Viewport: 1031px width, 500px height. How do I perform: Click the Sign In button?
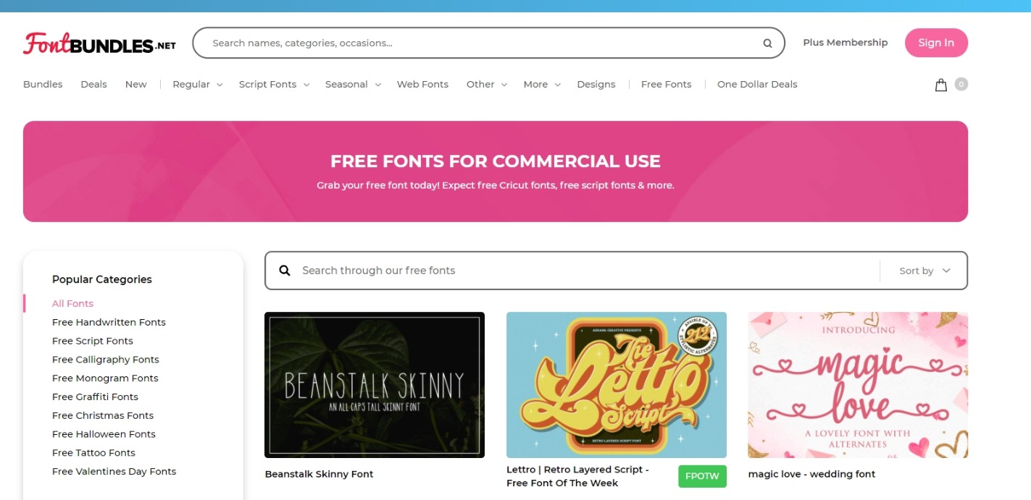[x=936, y=43]
